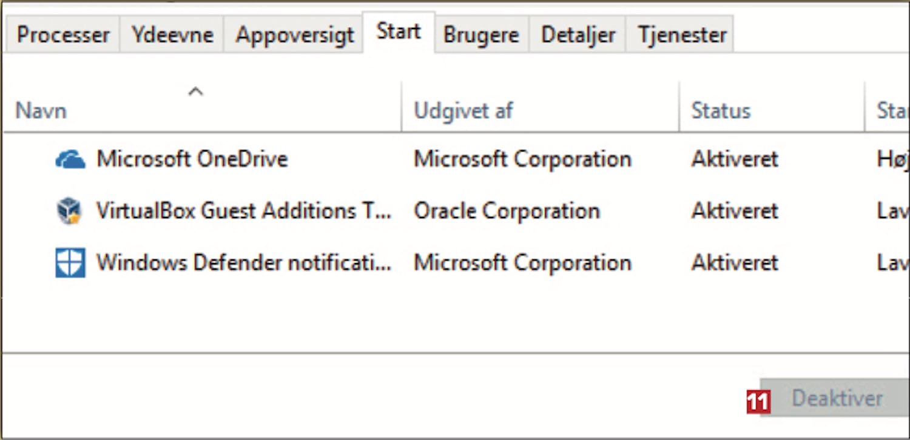Open the Ydeevne tab

(172, 35)
